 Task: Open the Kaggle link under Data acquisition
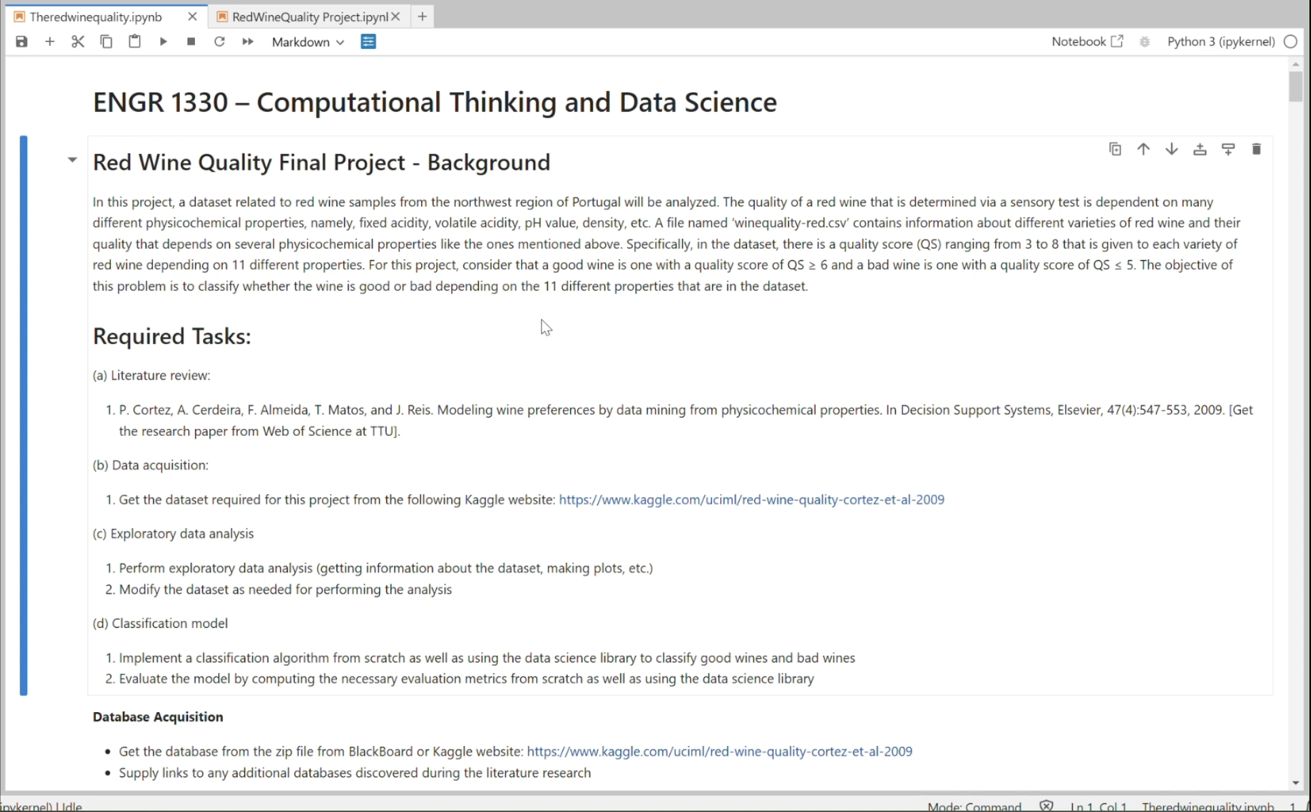751,500
